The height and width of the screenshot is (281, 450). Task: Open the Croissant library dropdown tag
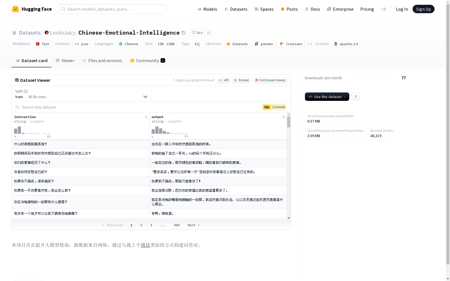click(291, 44)
